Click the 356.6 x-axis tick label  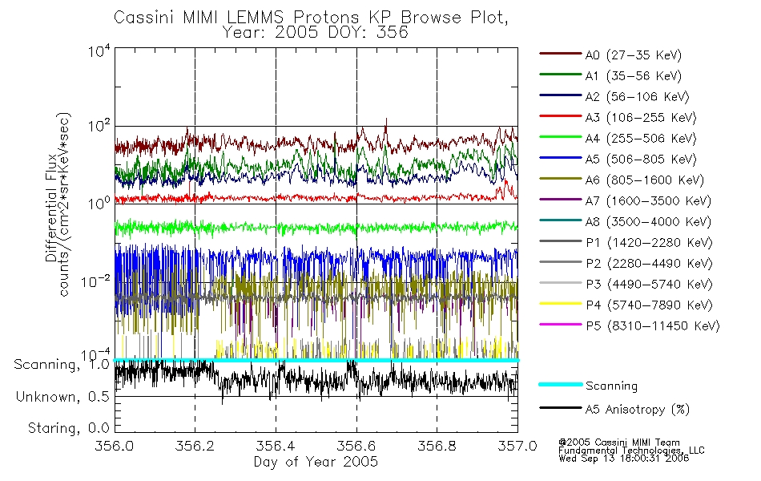[356, 446]
